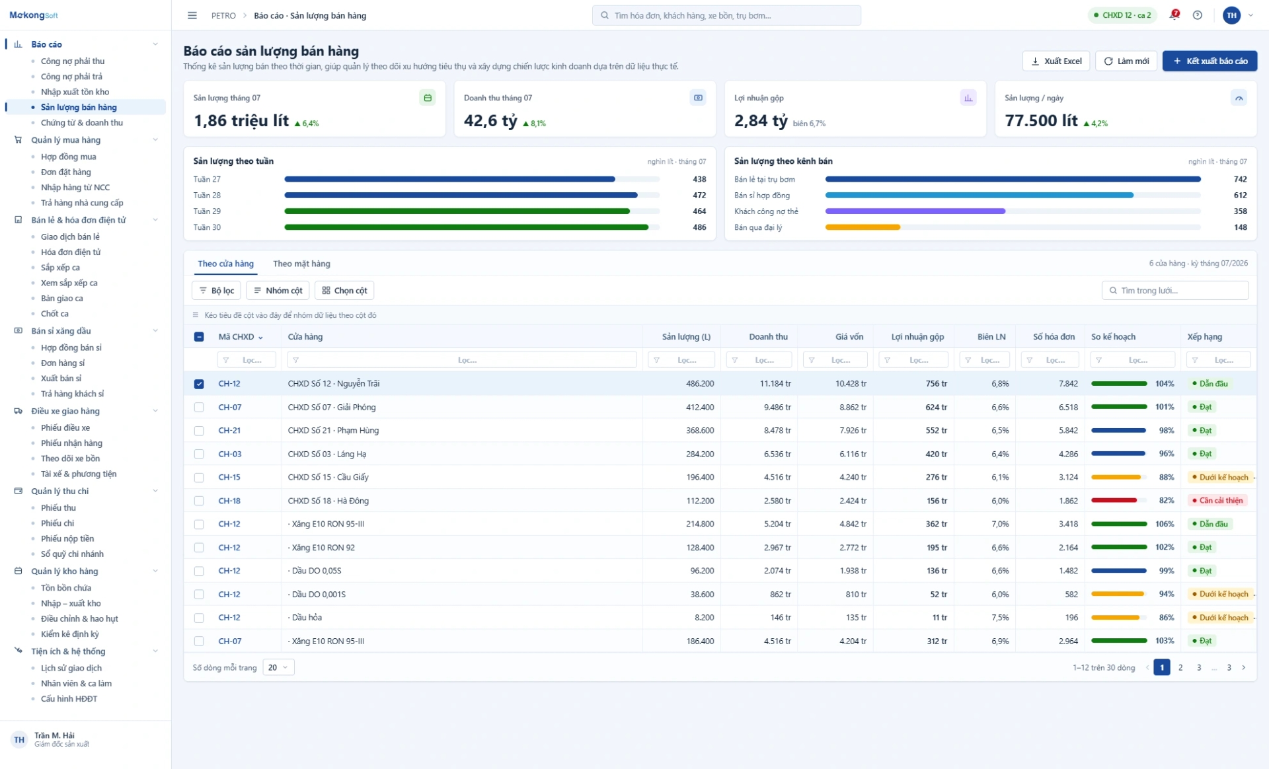The image size is (1269, 769).
Task: Open Công nợ phải thu in the sidebar
Action: pyautogui.click(x=73, y=61)
